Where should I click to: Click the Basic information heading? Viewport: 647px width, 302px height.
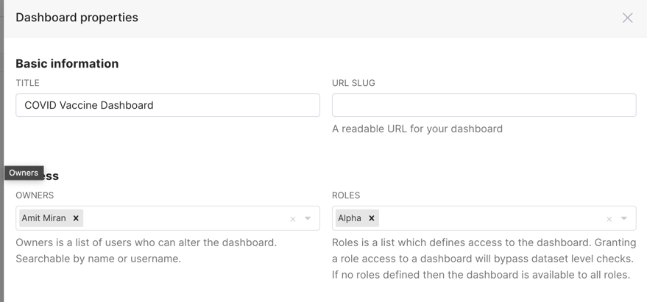67,64
